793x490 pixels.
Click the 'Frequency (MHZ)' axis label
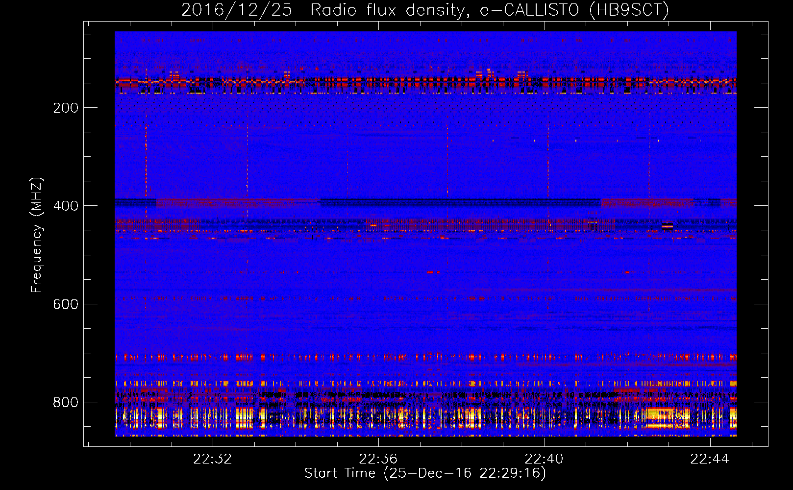[37, 235]
